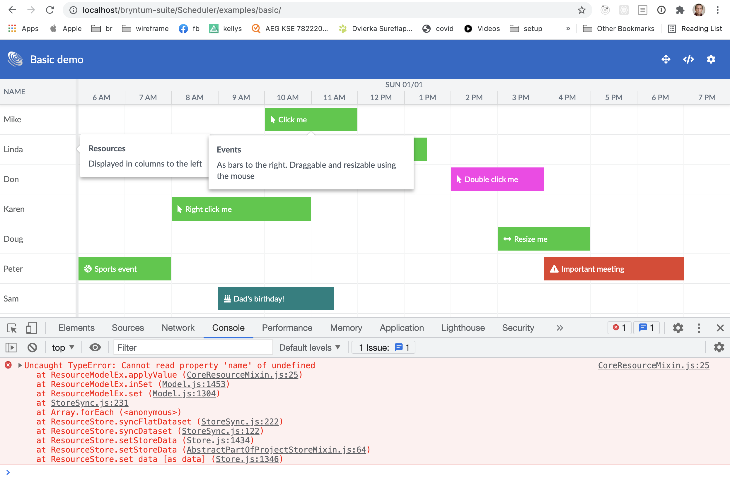Select the inspect element icon in DevTools

click(11, 328)
